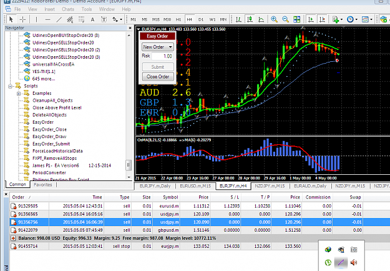Close the Navigator panel
390x271 pixels.
[130, 28]
